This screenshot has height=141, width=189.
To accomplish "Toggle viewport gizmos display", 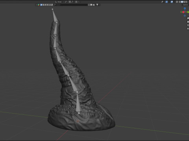I will coord(167,2).
